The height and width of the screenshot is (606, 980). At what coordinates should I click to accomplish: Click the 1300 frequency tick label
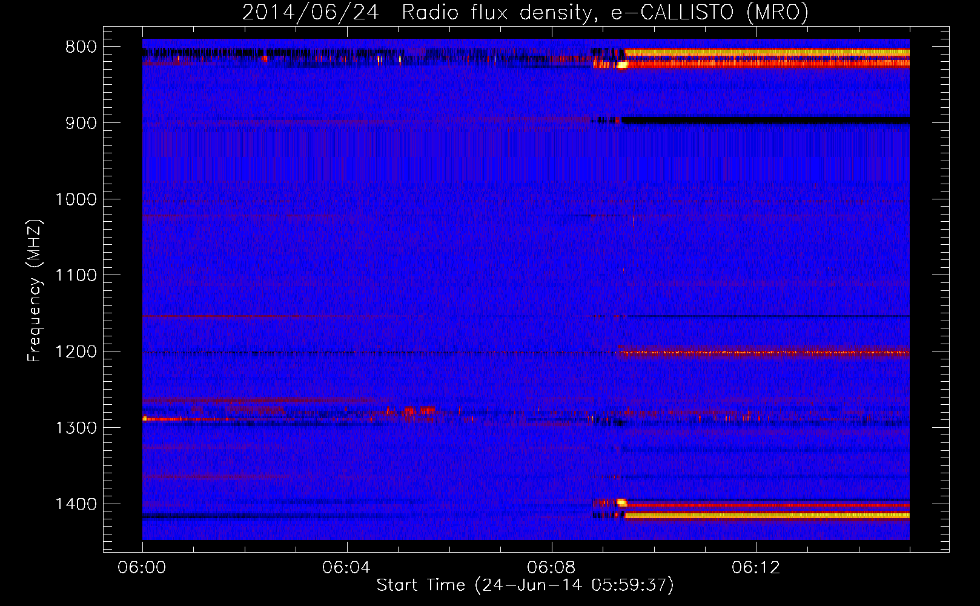[x=76, y=428]
